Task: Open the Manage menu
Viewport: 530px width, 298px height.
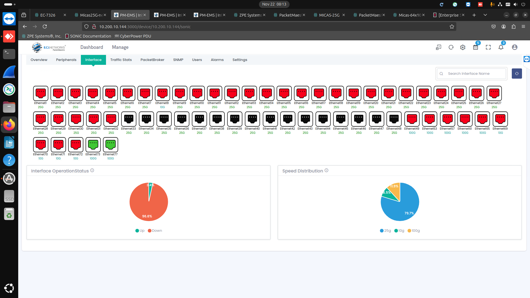Action: (x=120, y=47)
